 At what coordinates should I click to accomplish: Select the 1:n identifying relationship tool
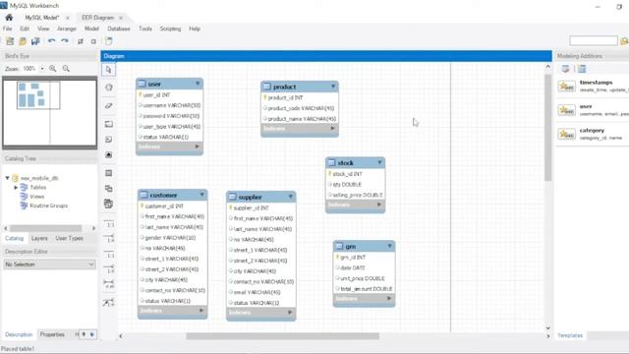point(109,269)
